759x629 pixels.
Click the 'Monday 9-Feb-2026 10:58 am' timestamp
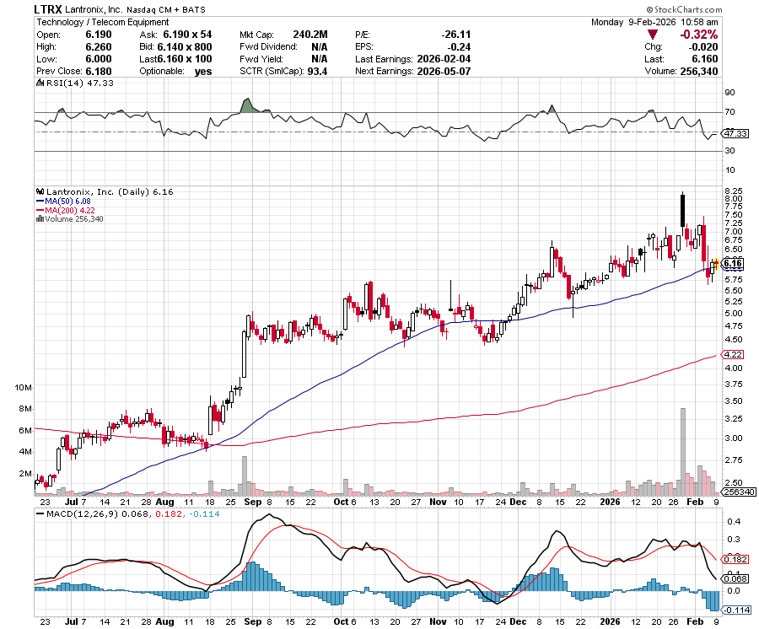654,22
